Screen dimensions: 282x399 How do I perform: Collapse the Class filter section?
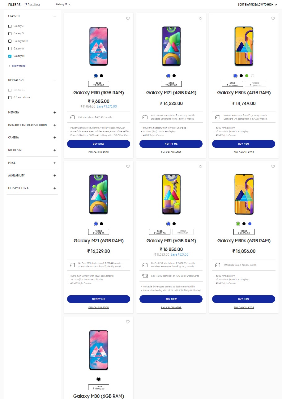pos(55,16)
